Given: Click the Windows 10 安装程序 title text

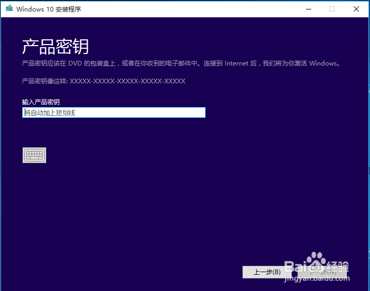Looking at the screenshot, I should point(49,9).
